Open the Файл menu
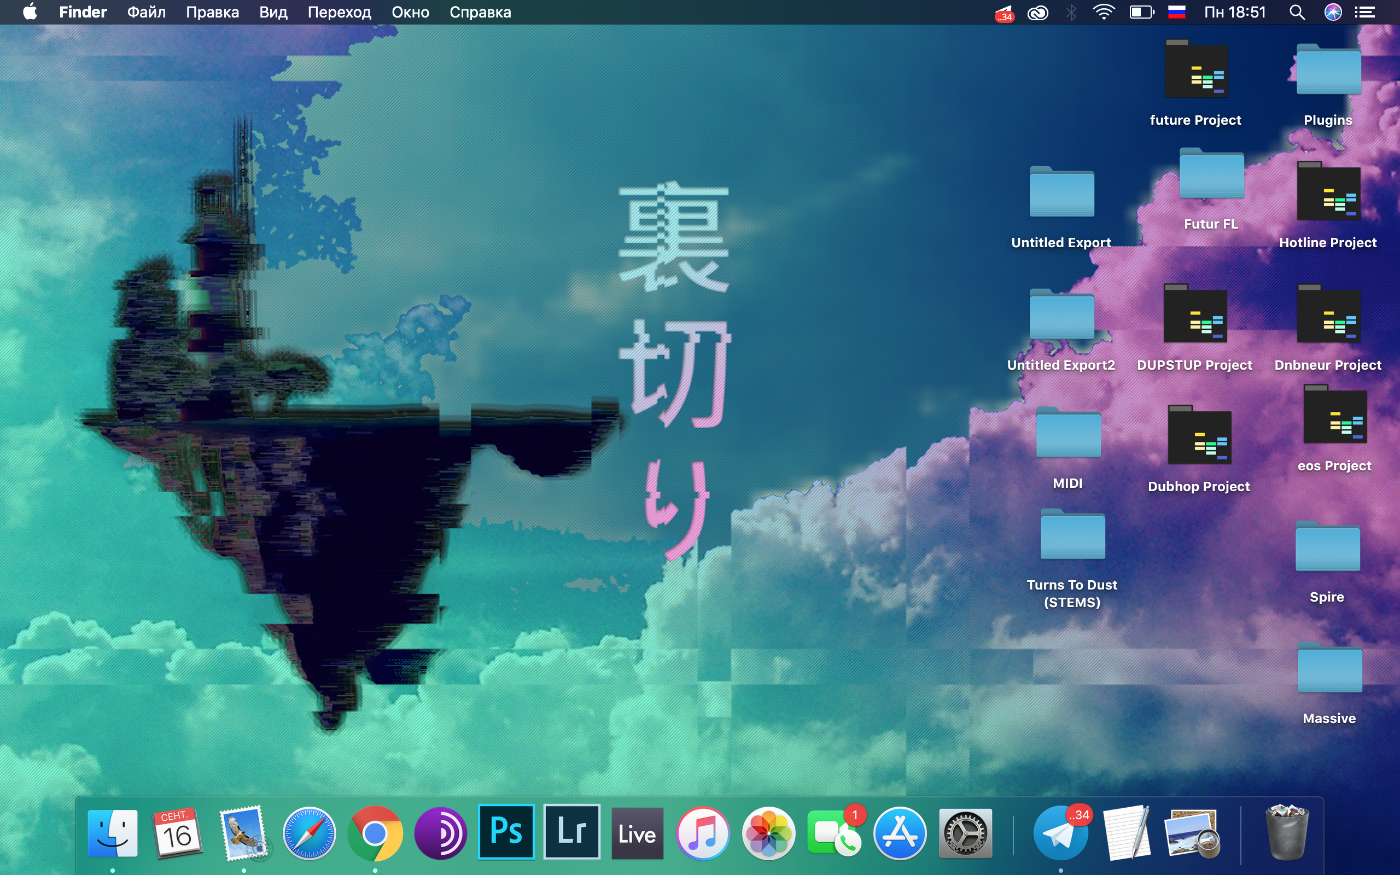 pos(147,12)
